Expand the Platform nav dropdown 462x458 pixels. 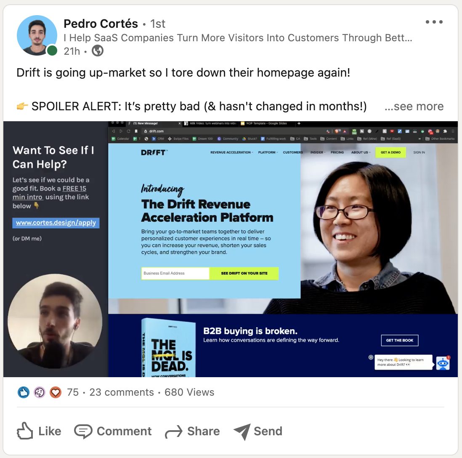[x=268, y=152]
